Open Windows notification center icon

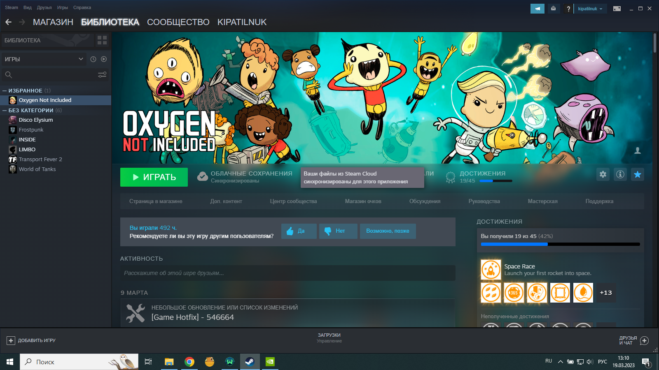[646, 362]
